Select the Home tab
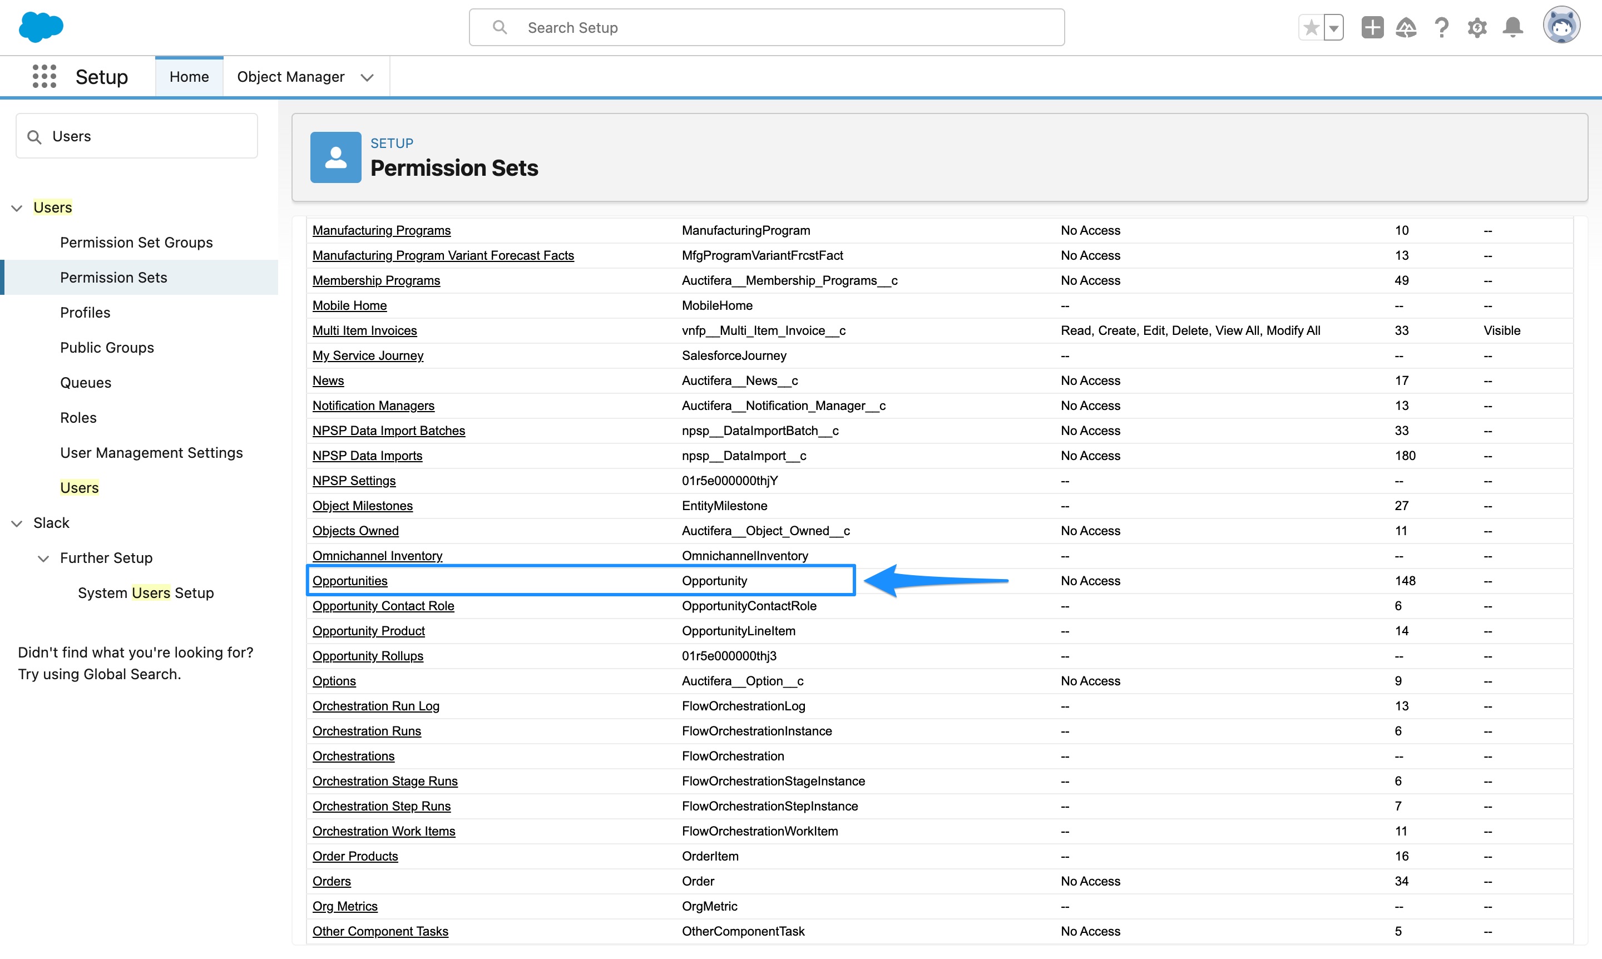This screenshot has width=1602, height=959. [x=189, y=76]
